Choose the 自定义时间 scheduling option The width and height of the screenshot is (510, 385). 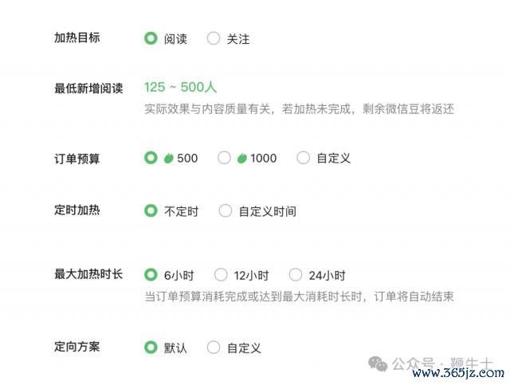[226, 211]
